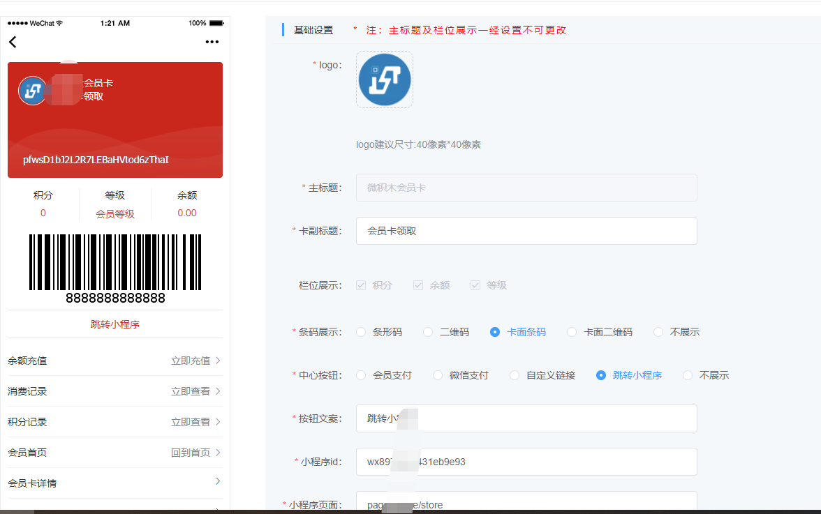Choose 跳转小程序 as center button
This screenshot has width=821, height=514.
point(601,375)
